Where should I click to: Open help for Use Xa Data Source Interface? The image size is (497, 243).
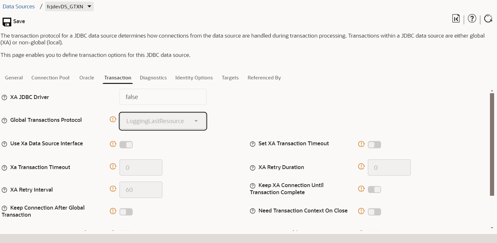5,144
